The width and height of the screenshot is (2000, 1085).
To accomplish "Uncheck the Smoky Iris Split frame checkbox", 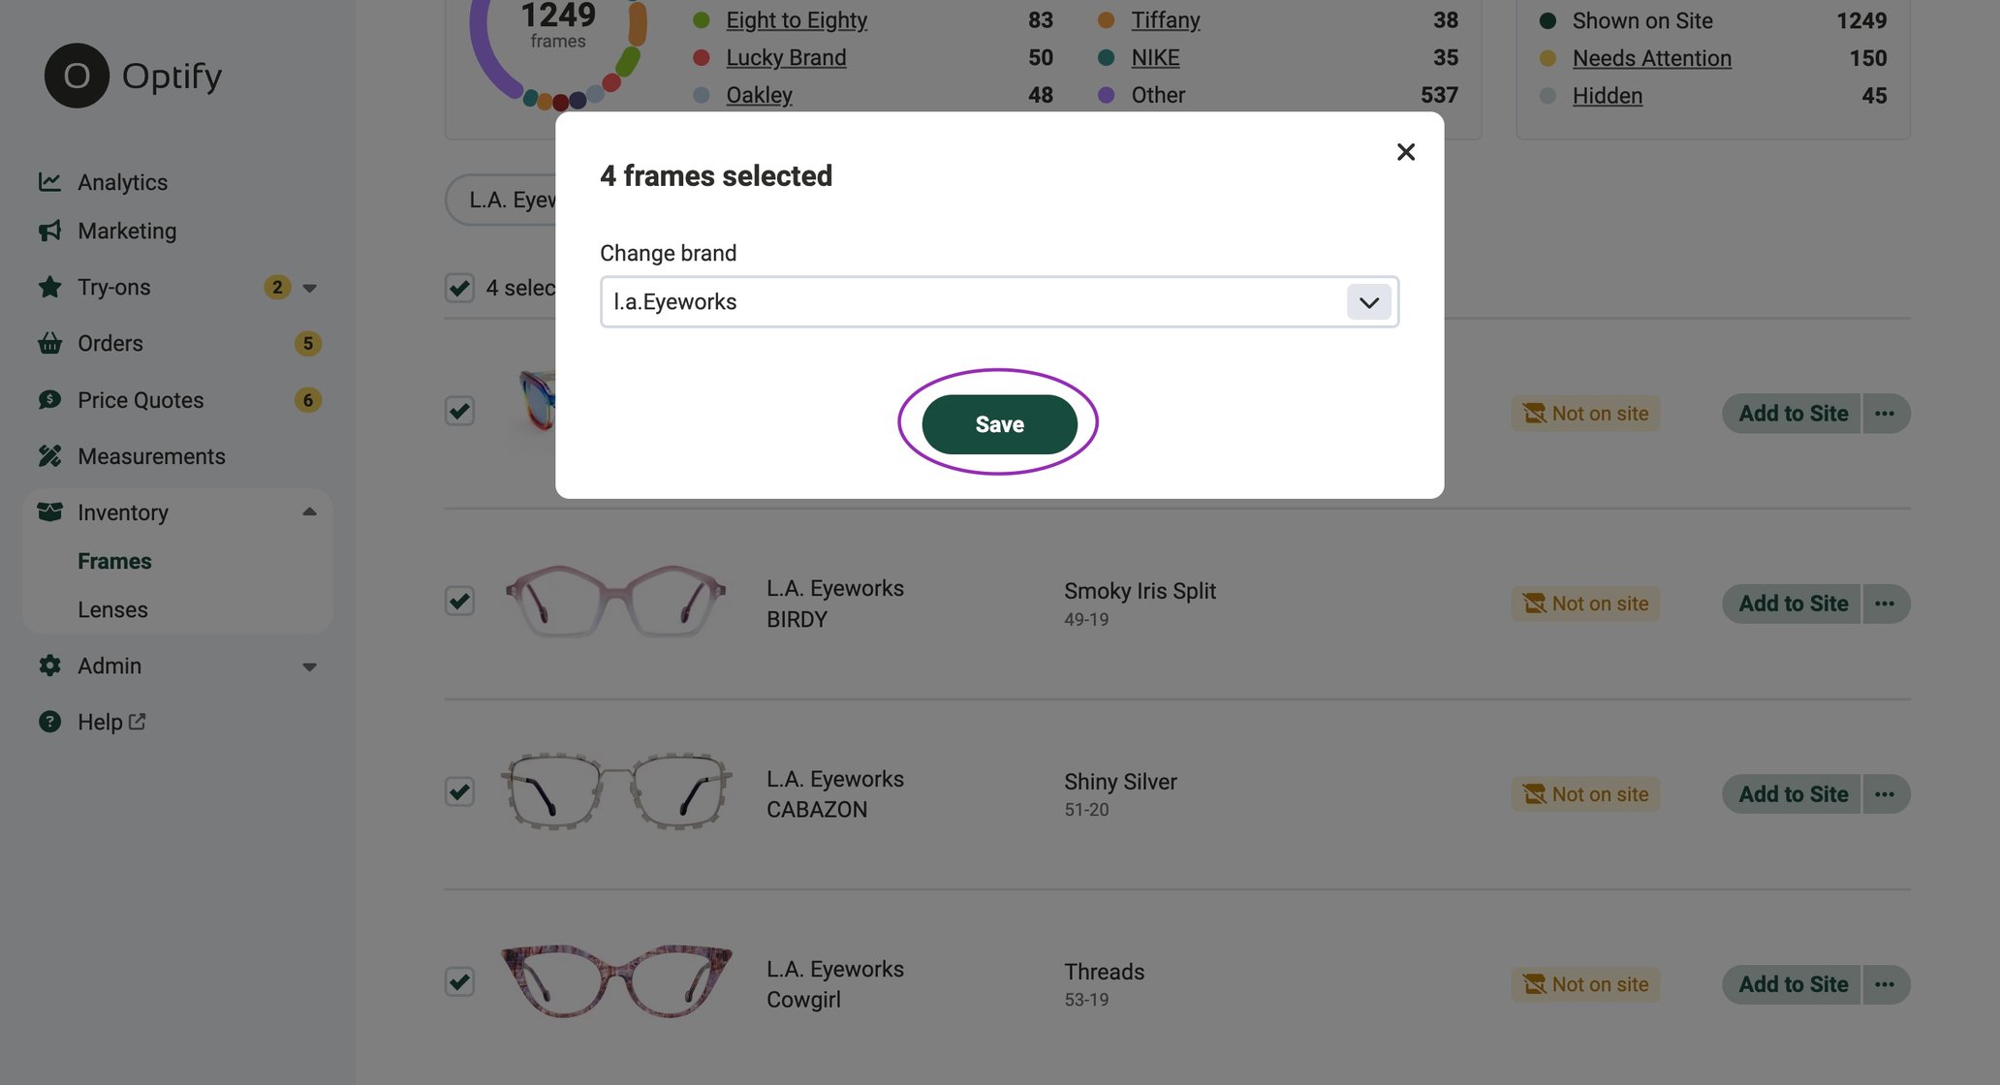I will point(459,601).
